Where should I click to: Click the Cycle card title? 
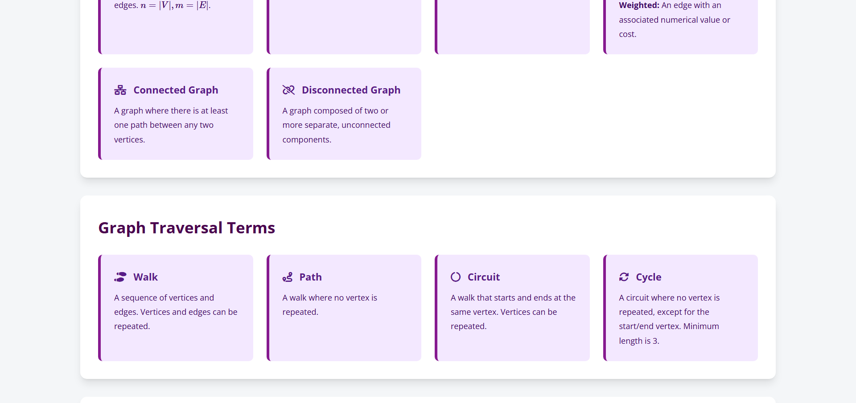(648, 277)
